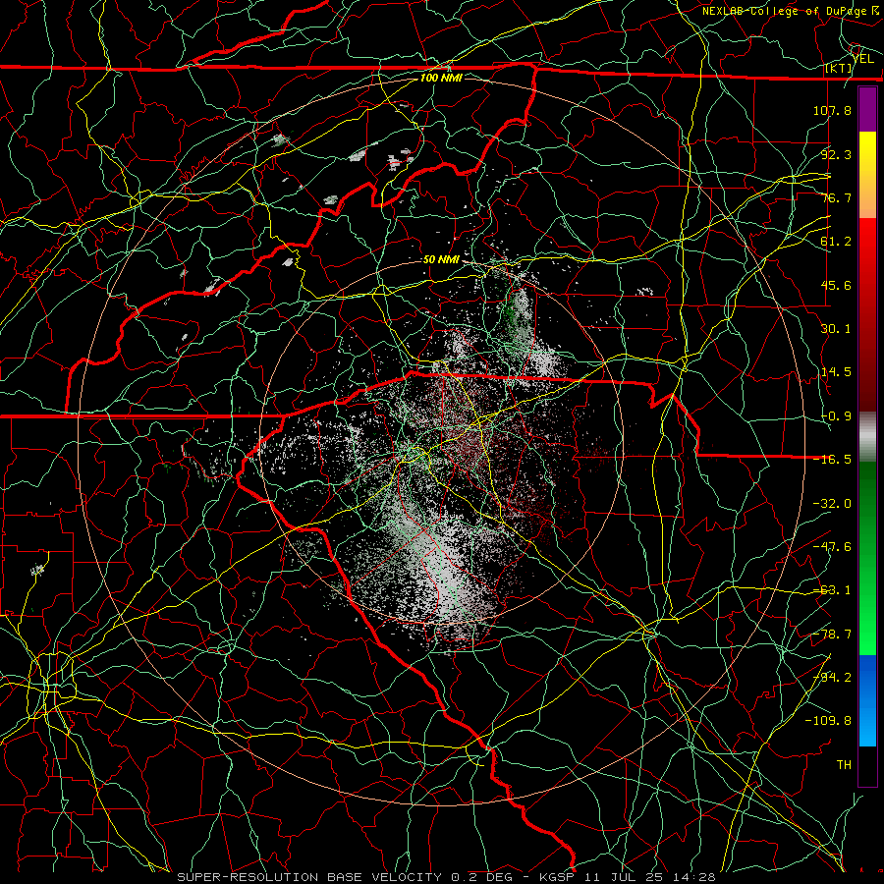The width and height of the screenshot is (884, 884).
Task: Click the 30.1 velocity scale value
Action: [836, 329]
